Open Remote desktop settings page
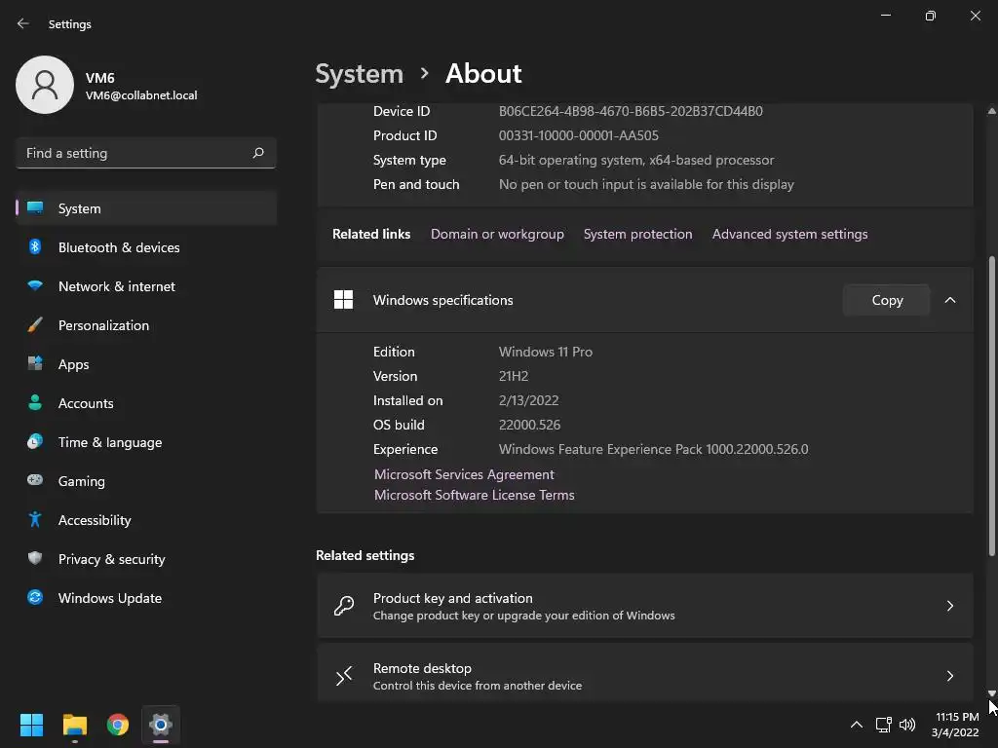998x748 pixels. point(644,676)
